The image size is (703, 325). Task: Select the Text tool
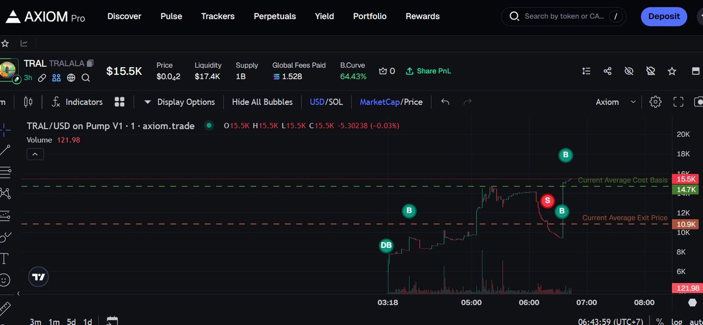pyautogui.click(x=5, y=258)
